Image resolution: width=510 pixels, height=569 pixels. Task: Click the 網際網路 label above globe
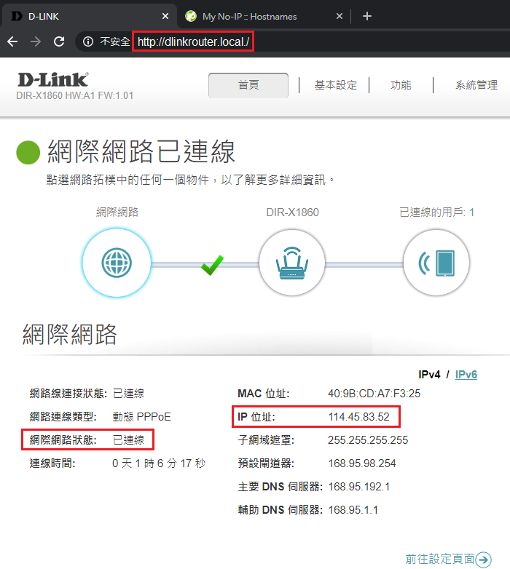[x=117, y=212]
